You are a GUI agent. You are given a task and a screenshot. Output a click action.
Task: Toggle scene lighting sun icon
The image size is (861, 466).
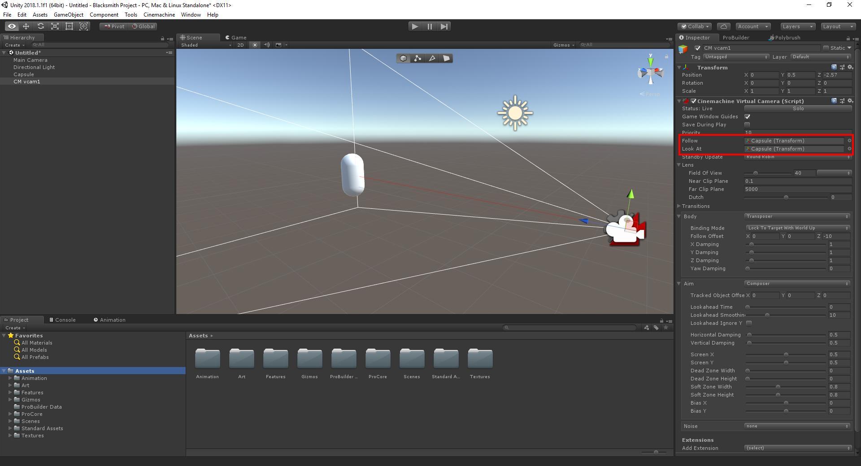pos(255,45)
